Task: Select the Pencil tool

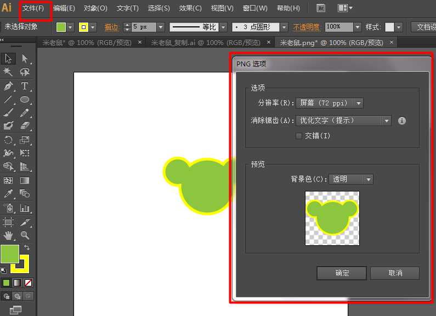Action: coord(25,112)
